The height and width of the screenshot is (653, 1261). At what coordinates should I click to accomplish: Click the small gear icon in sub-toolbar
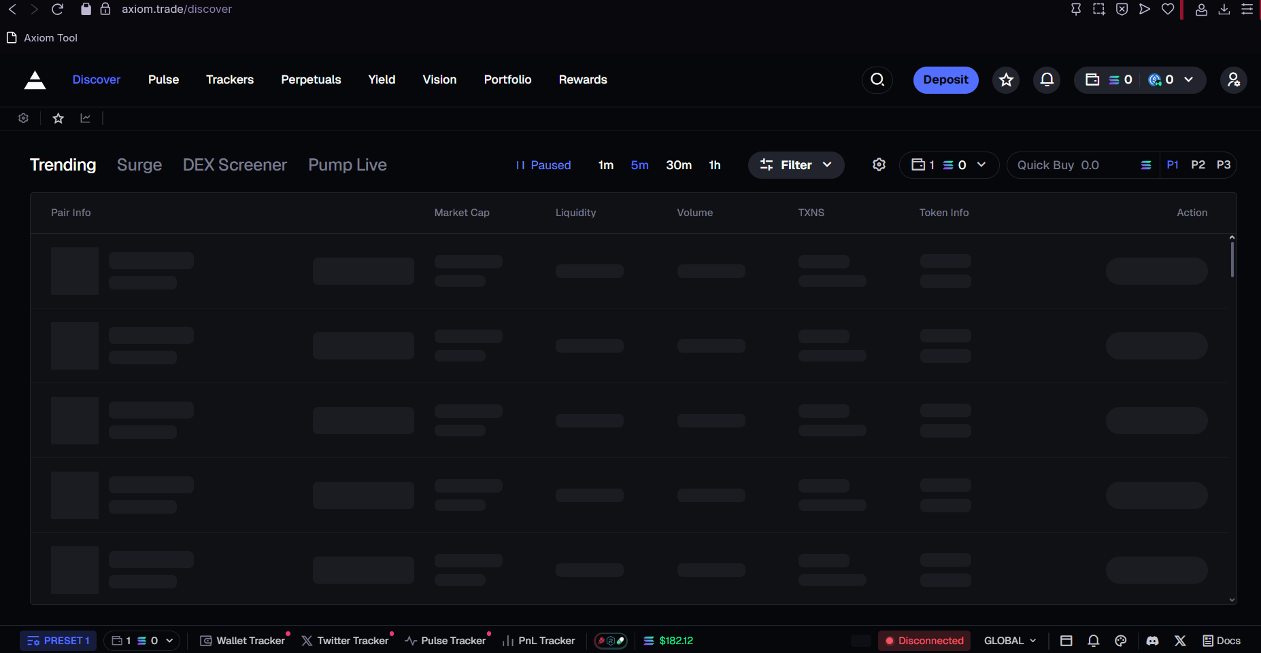click(x=23, y=118)
